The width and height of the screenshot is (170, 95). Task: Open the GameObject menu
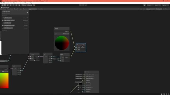14,3
